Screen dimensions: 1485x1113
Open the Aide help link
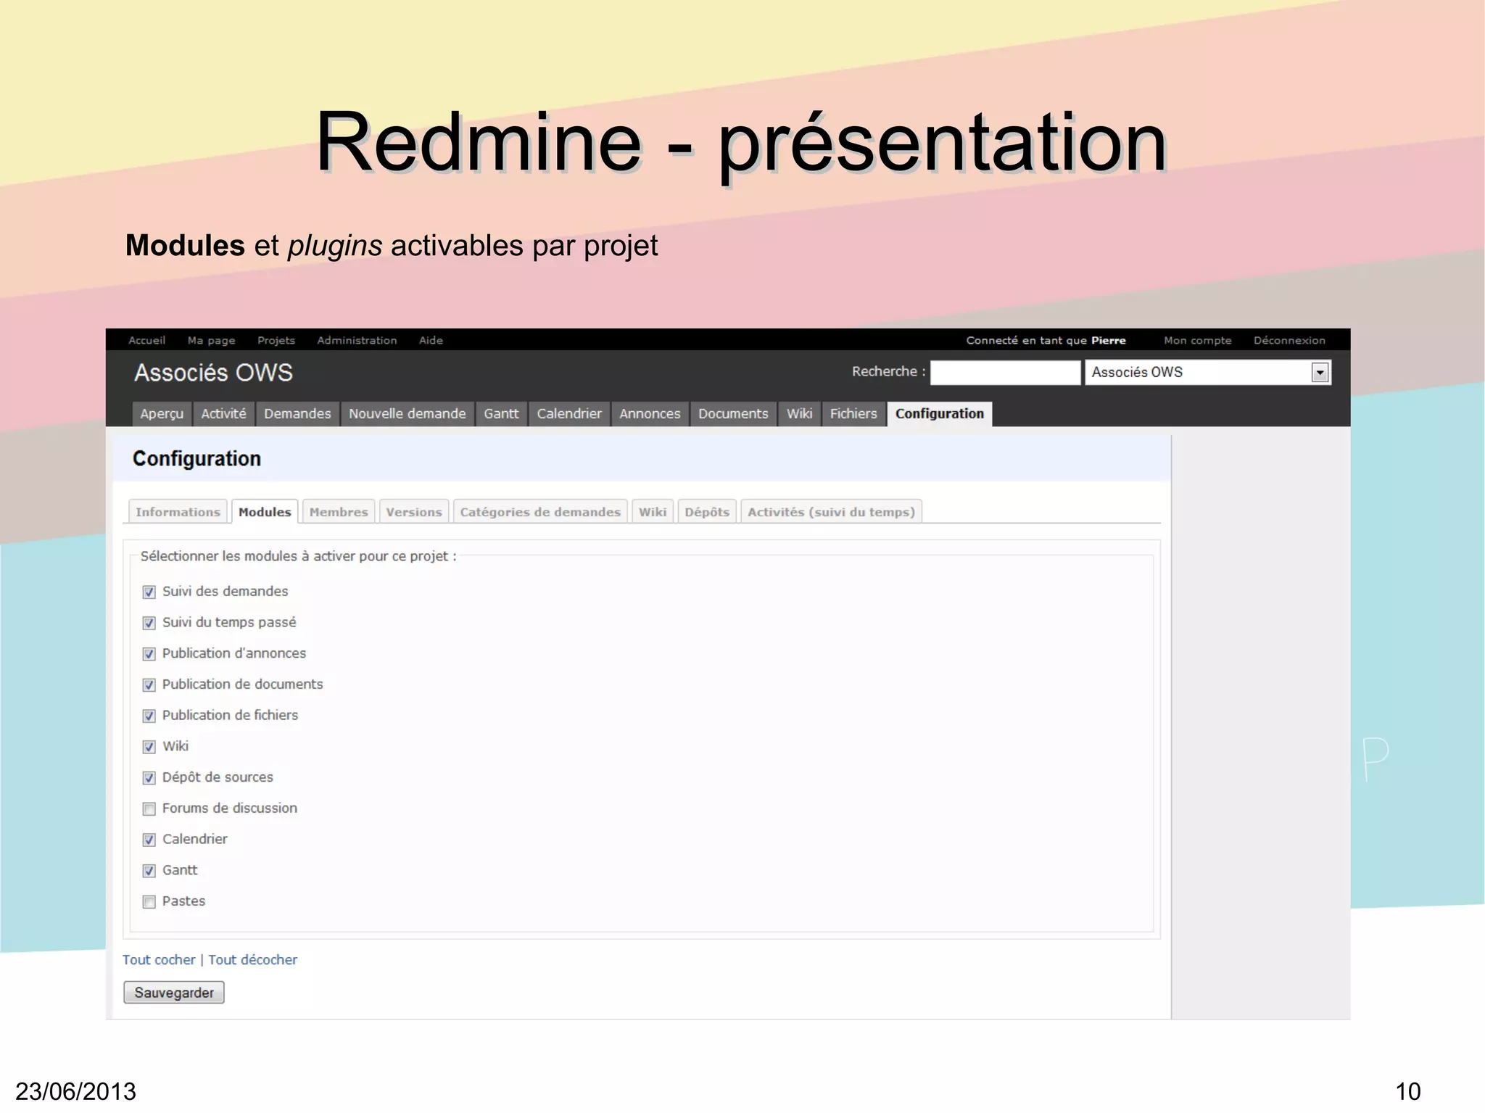click(431, 340)
